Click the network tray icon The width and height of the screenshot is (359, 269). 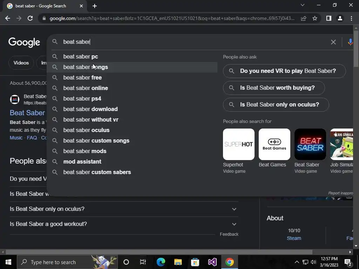coord(305,262)
